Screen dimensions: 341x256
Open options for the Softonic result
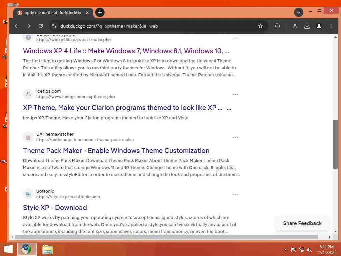click(x=235, y=195)
